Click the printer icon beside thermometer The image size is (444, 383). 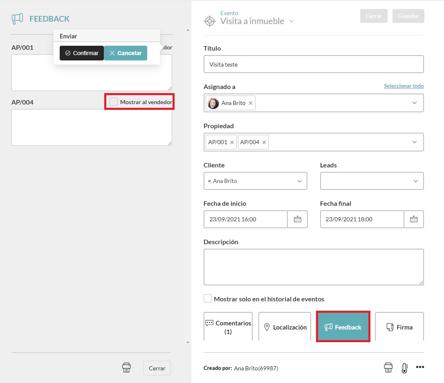click(388, 367)
